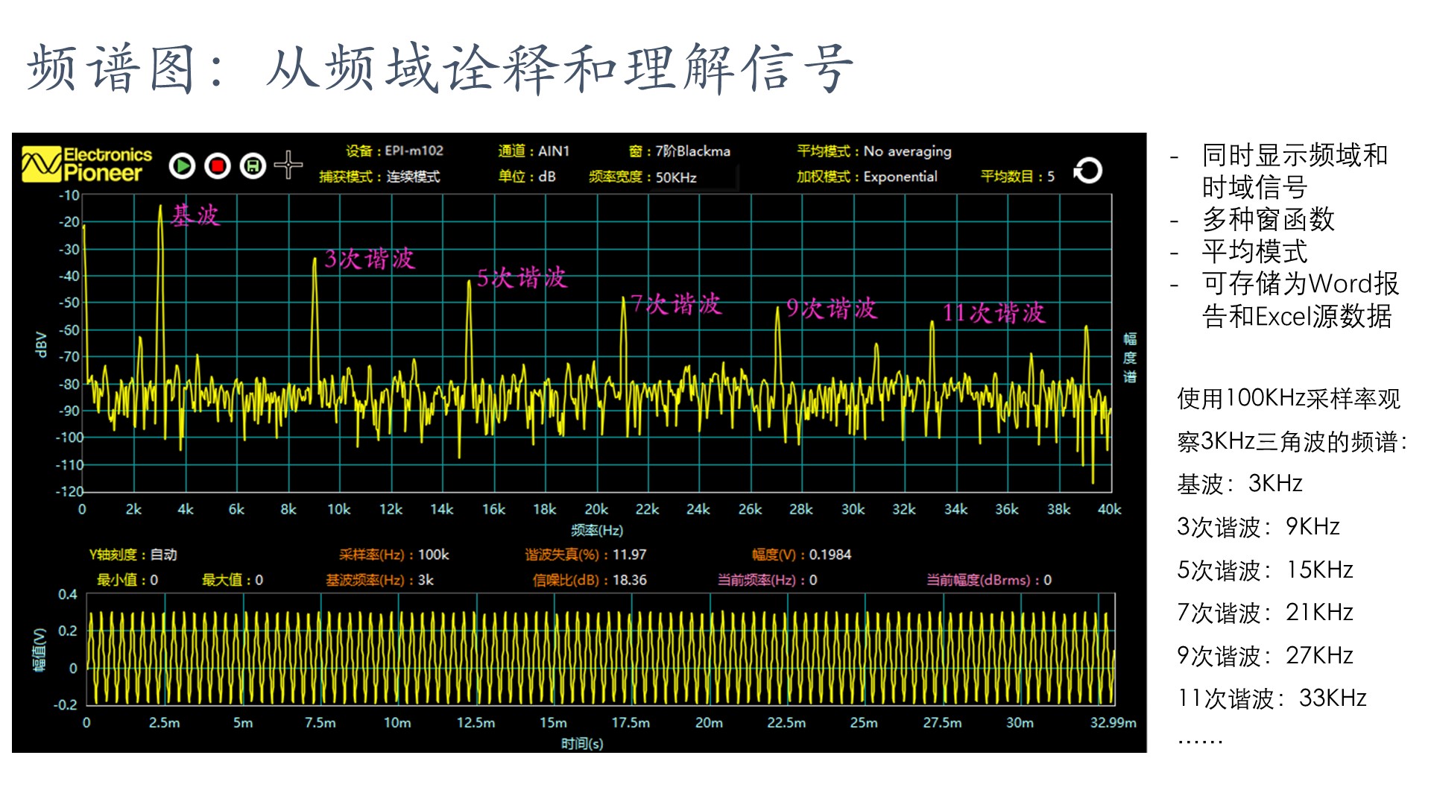The image size is (1431, 805).
Task: Change the averaging mode No averaging
Action: point(907,151)
